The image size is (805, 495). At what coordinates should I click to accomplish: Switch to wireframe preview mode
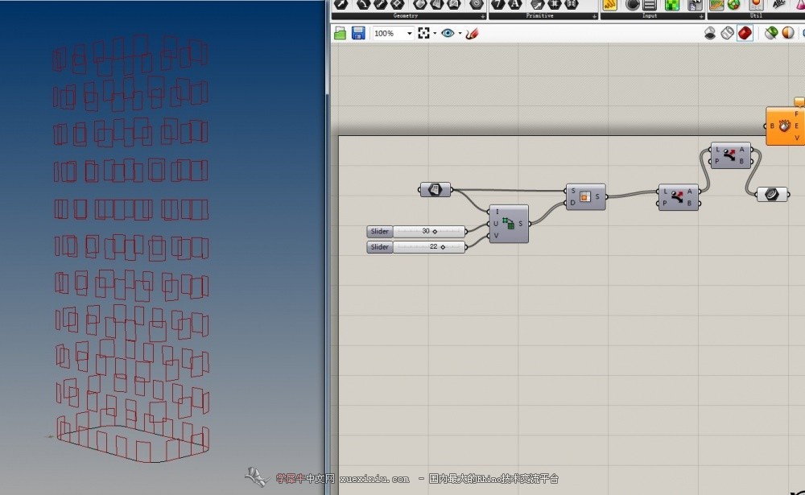727,33
